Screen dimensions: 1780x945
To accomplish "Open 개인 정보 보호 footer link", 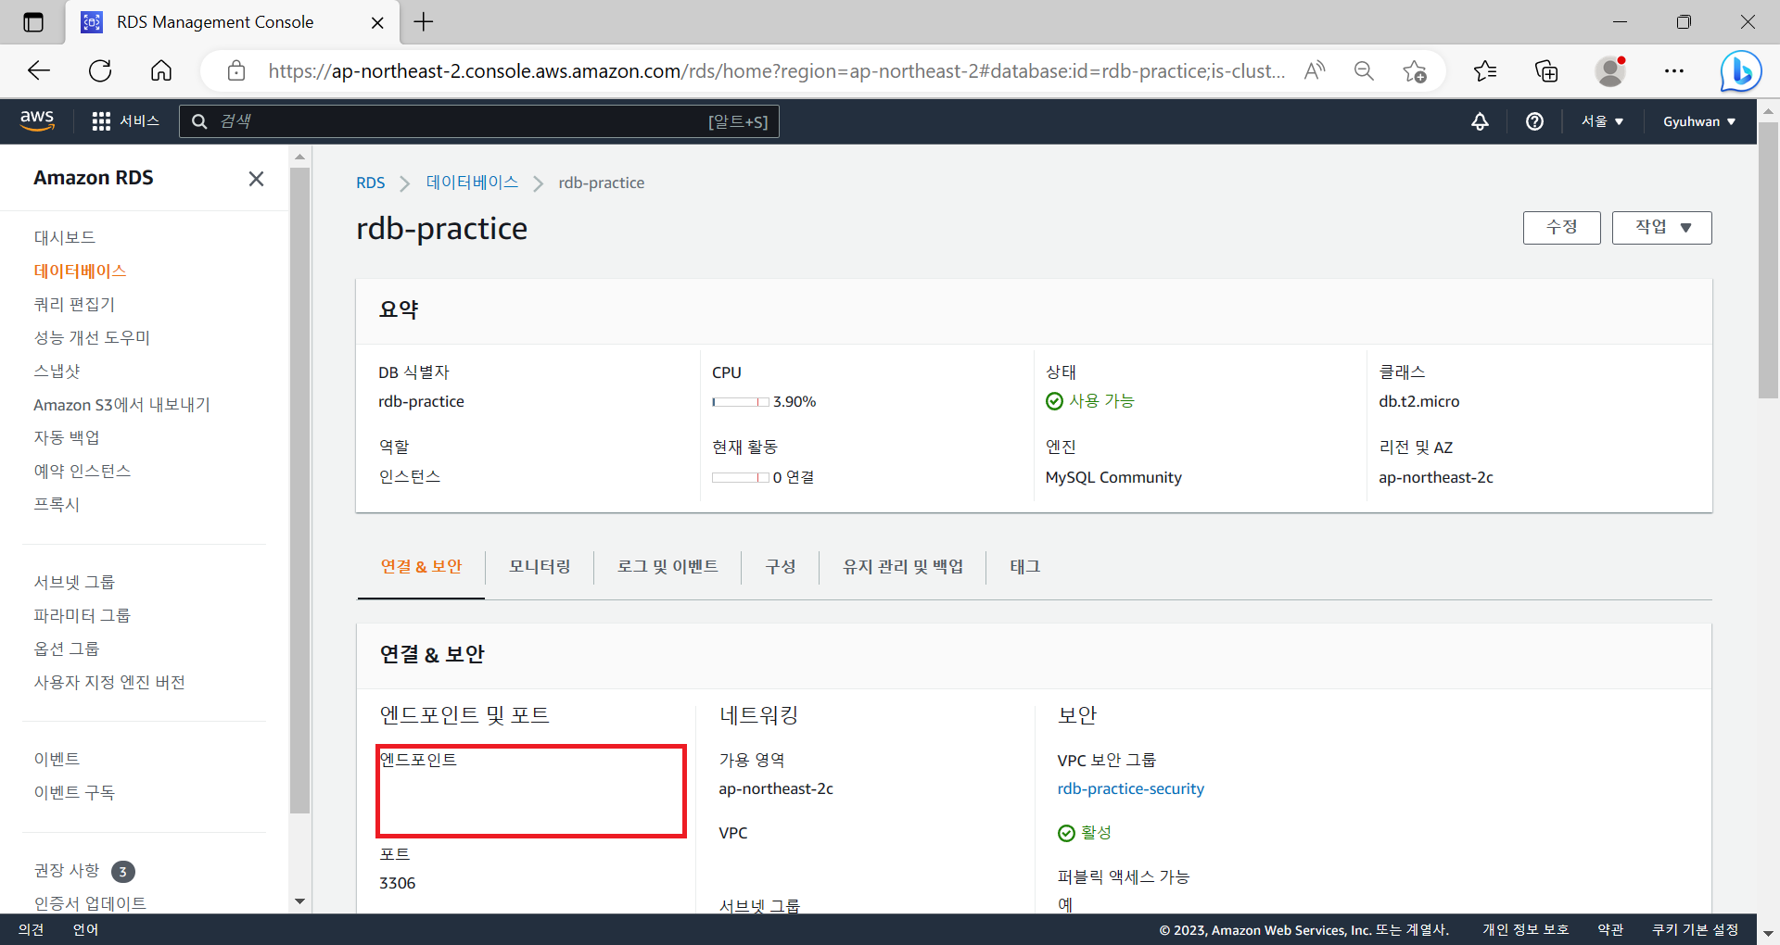I will 1525,929.
